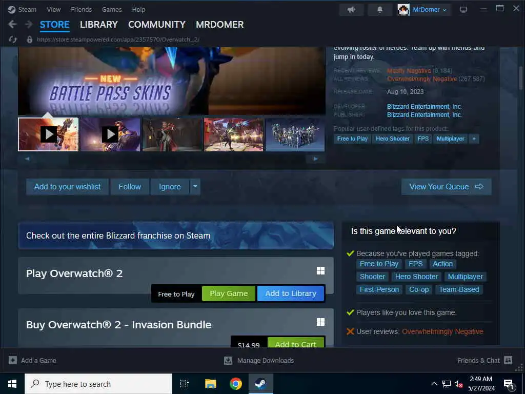525x394 pixels.
Task: Click Add to Library
Action: click(291, 293)
